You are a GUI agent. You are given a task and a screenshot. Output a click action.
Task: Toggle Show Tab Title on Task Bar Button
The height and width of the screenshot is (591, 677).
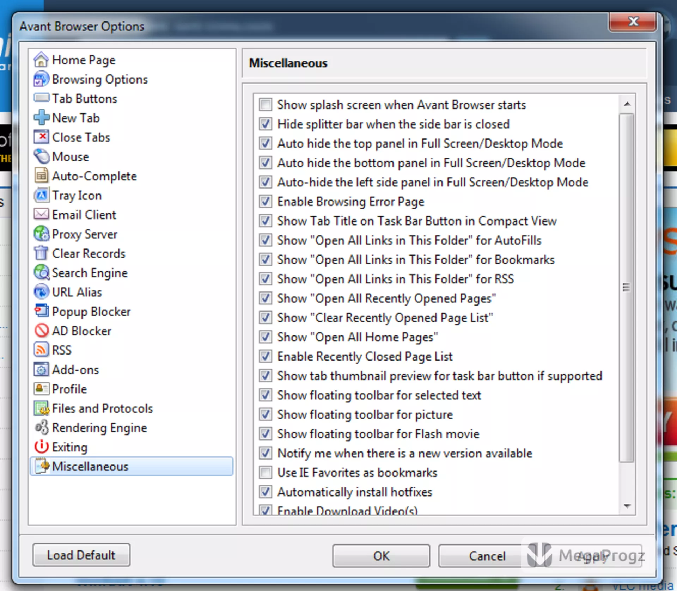[265, 221]
